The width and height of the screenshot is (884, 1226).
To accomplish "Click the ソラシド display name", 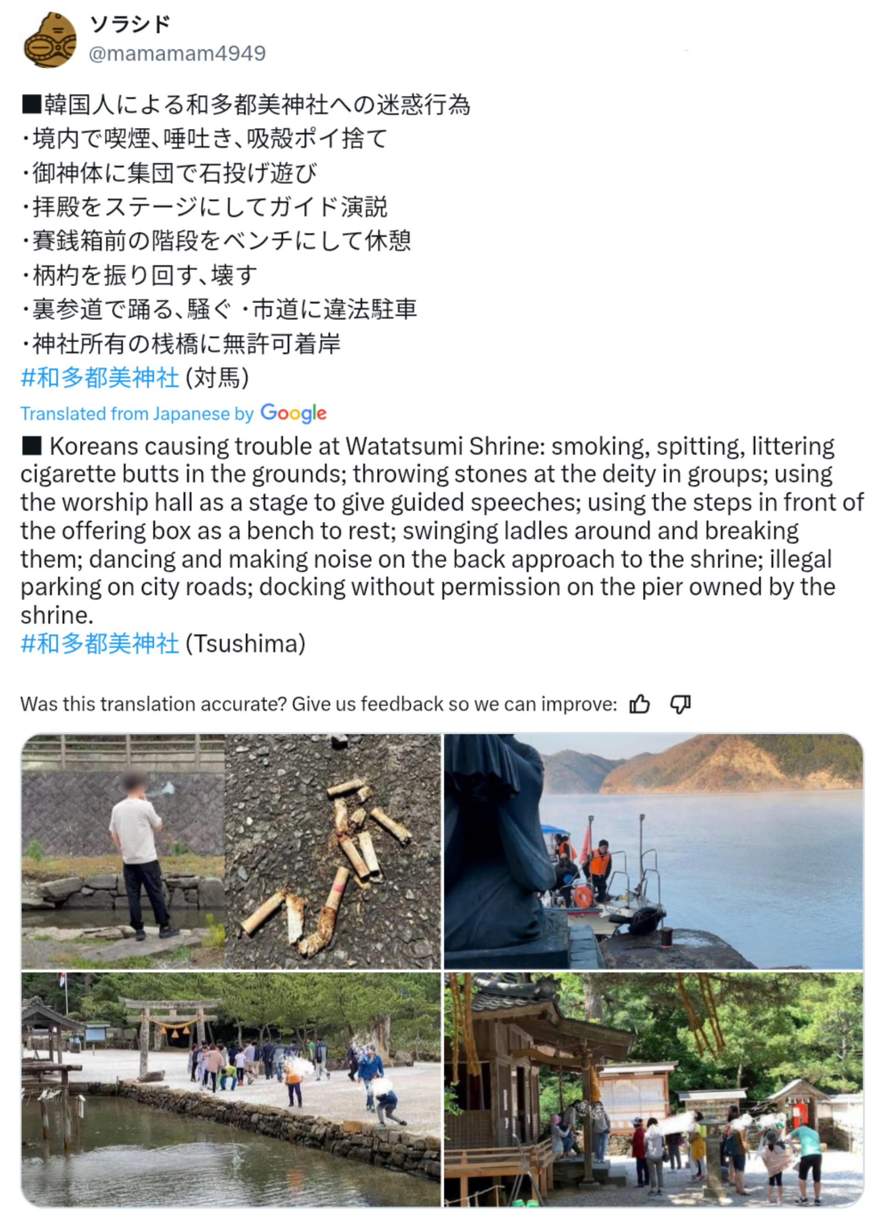I will [x=130, y=24].
